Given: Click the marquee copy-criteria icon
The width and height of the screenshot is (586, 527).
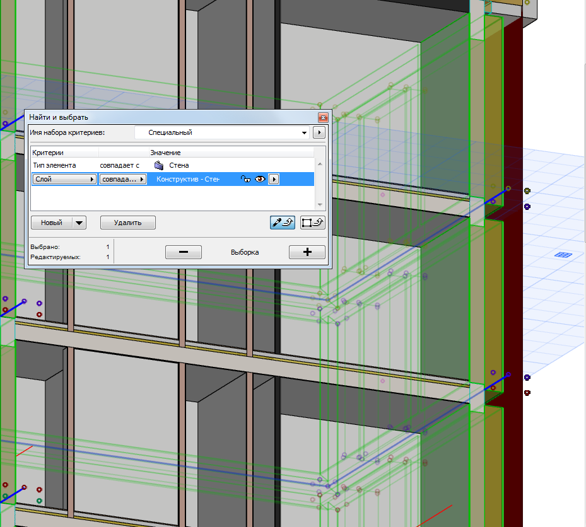Looking at the screenshot, I should click(x=313, y=223).
